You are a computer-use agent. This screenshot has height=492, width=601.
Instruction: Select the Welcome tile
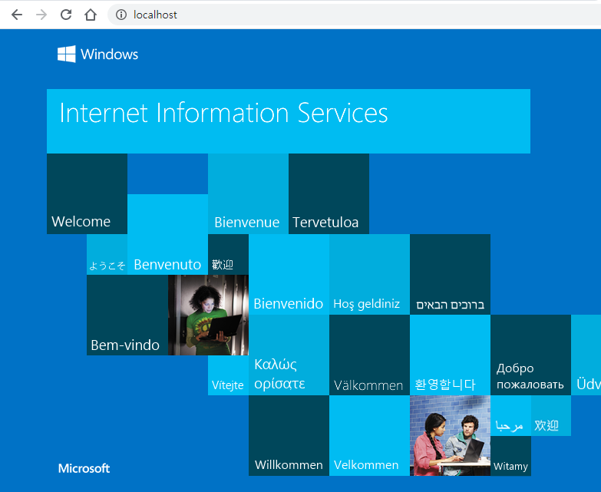point(87,193)
